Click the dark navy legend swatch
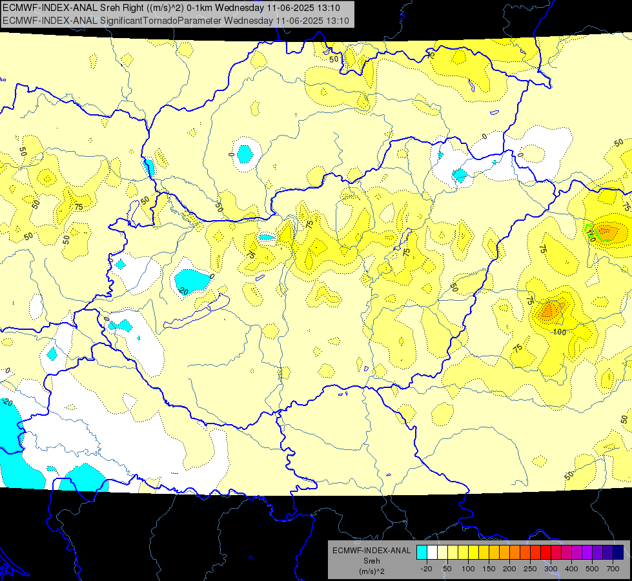632x581 pixels. click(618, 552)
